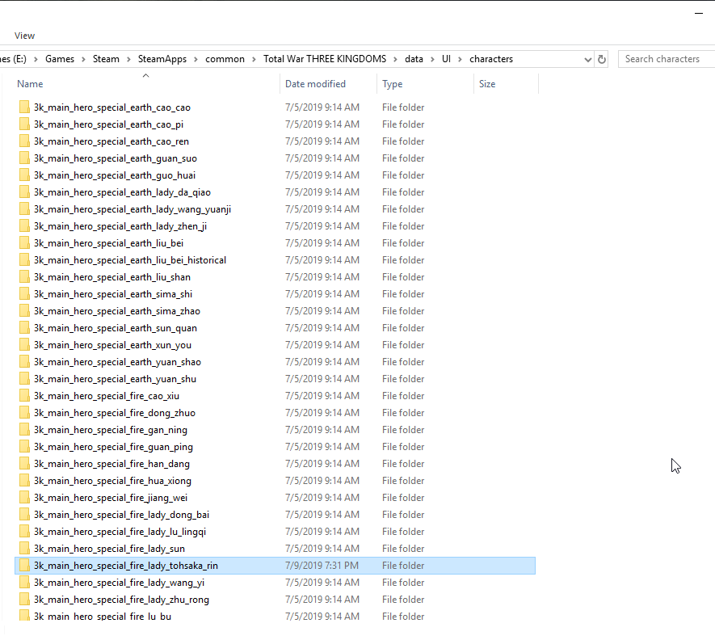Open the View ribbon tab

[24, 36]
